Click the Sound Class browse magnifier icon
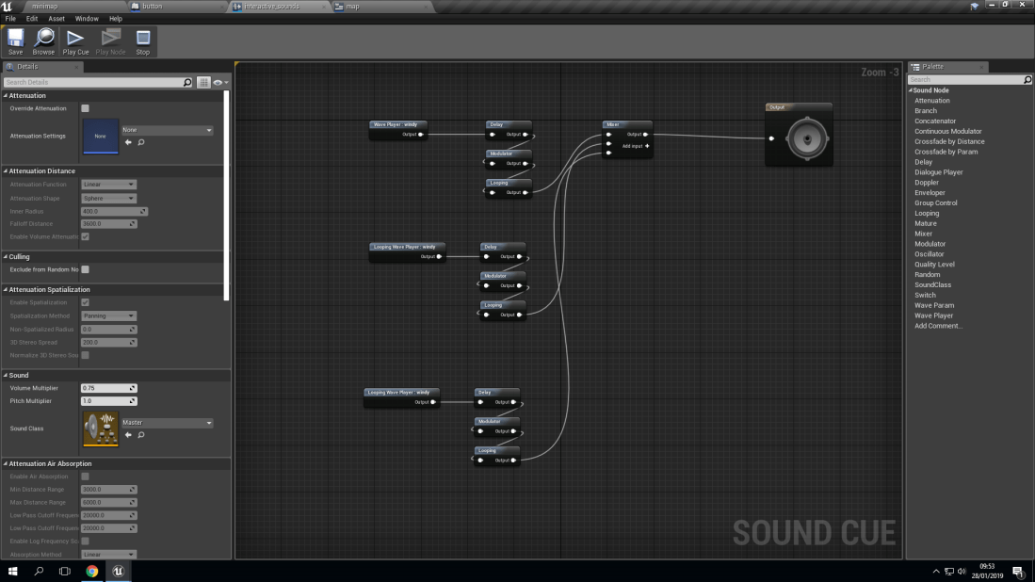The width and height of the screenshot is (1035, 582). tap(141, 435)
